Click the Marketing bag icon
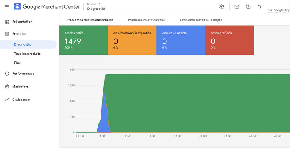The width and height of the screenshot is (290, 148). tap(7, 87)
